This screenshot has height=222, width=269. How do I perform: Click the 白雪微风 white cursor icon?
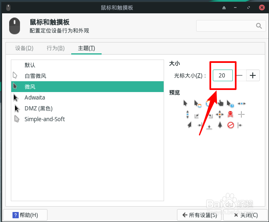click(x=15, y=75)
